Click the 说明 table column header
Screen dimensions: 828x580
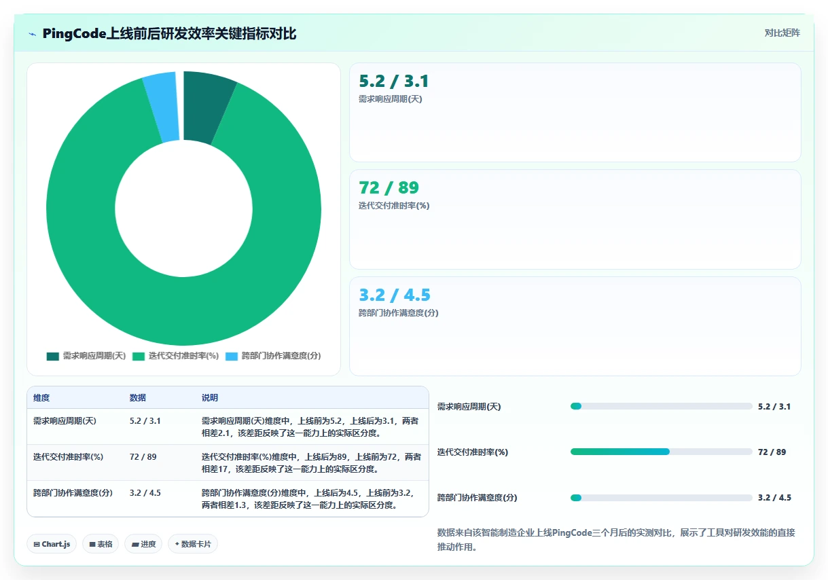coord(210,397)
